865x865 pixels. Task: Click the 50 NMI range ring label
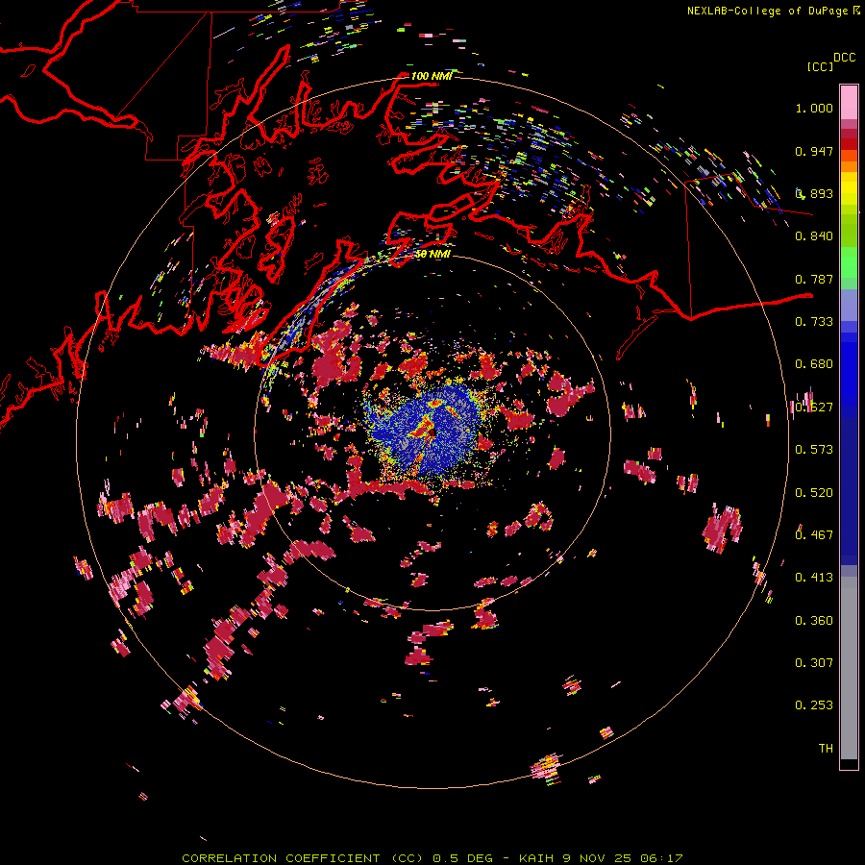pos(432,254)
